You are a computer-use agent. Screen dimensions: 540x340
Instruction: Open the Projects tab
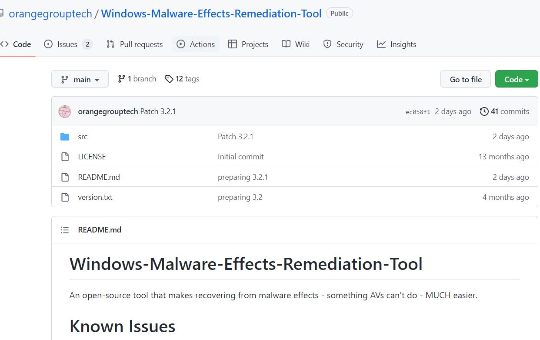click(248, 44)
